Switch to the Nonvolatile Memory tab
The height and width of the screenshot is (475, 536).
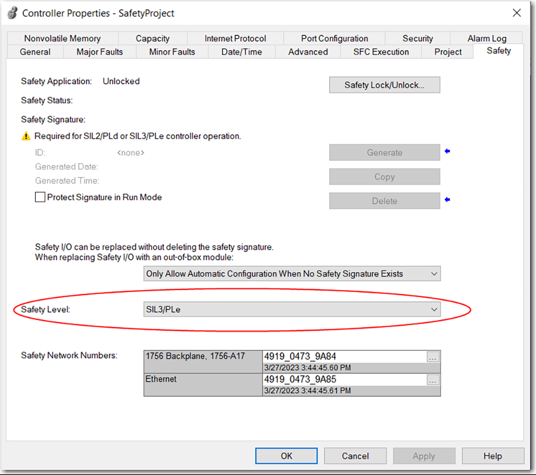[x=62, y=38]
